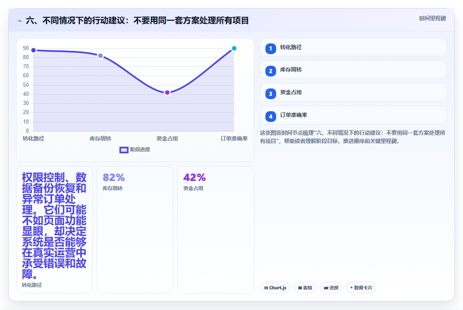This screenshot has width=463, height=310.
Task: Click the large purple text starting 权限控制
Action: [54, 226]
